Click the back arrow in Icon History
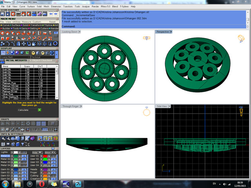The width and height of the screenshot is (251, 188). coord(50,14)
